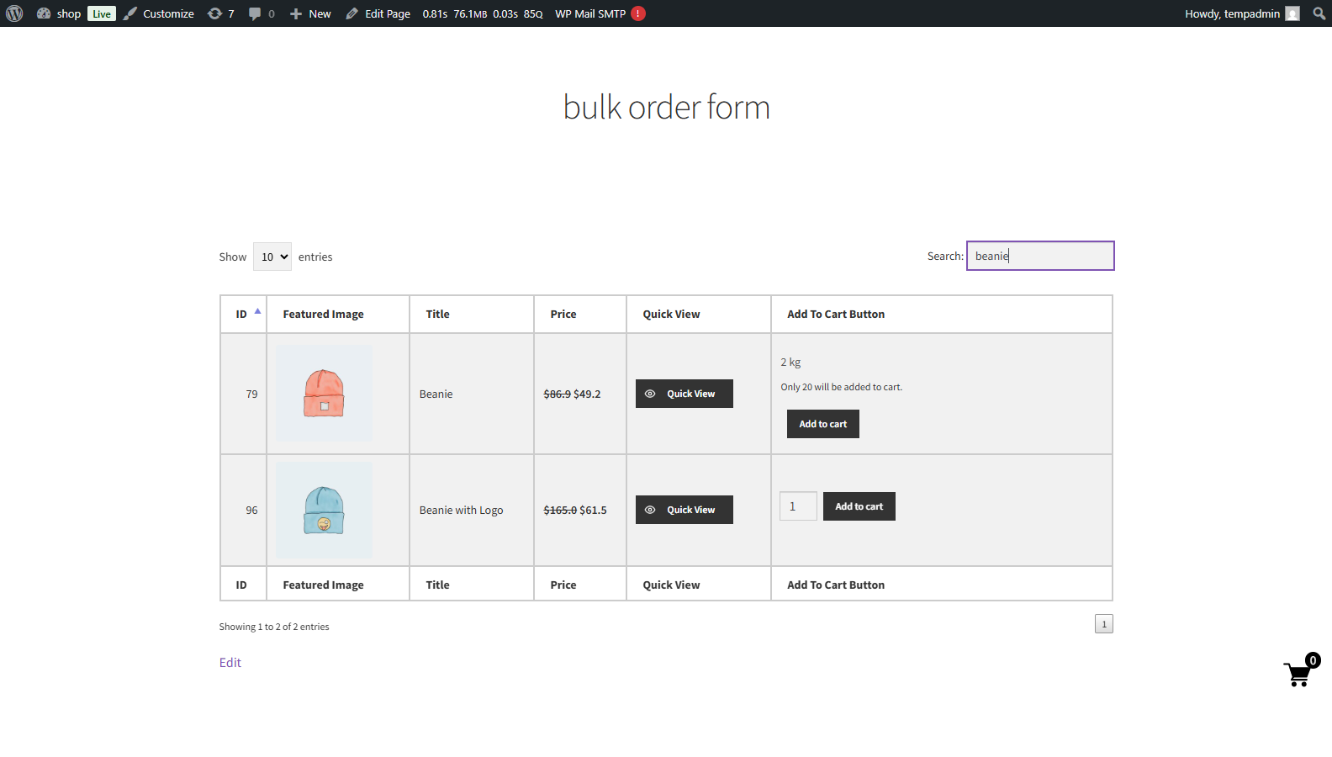Go to pagination page 1
The height and width of the screenshot is (757, 1332).
pos(1103,624)
